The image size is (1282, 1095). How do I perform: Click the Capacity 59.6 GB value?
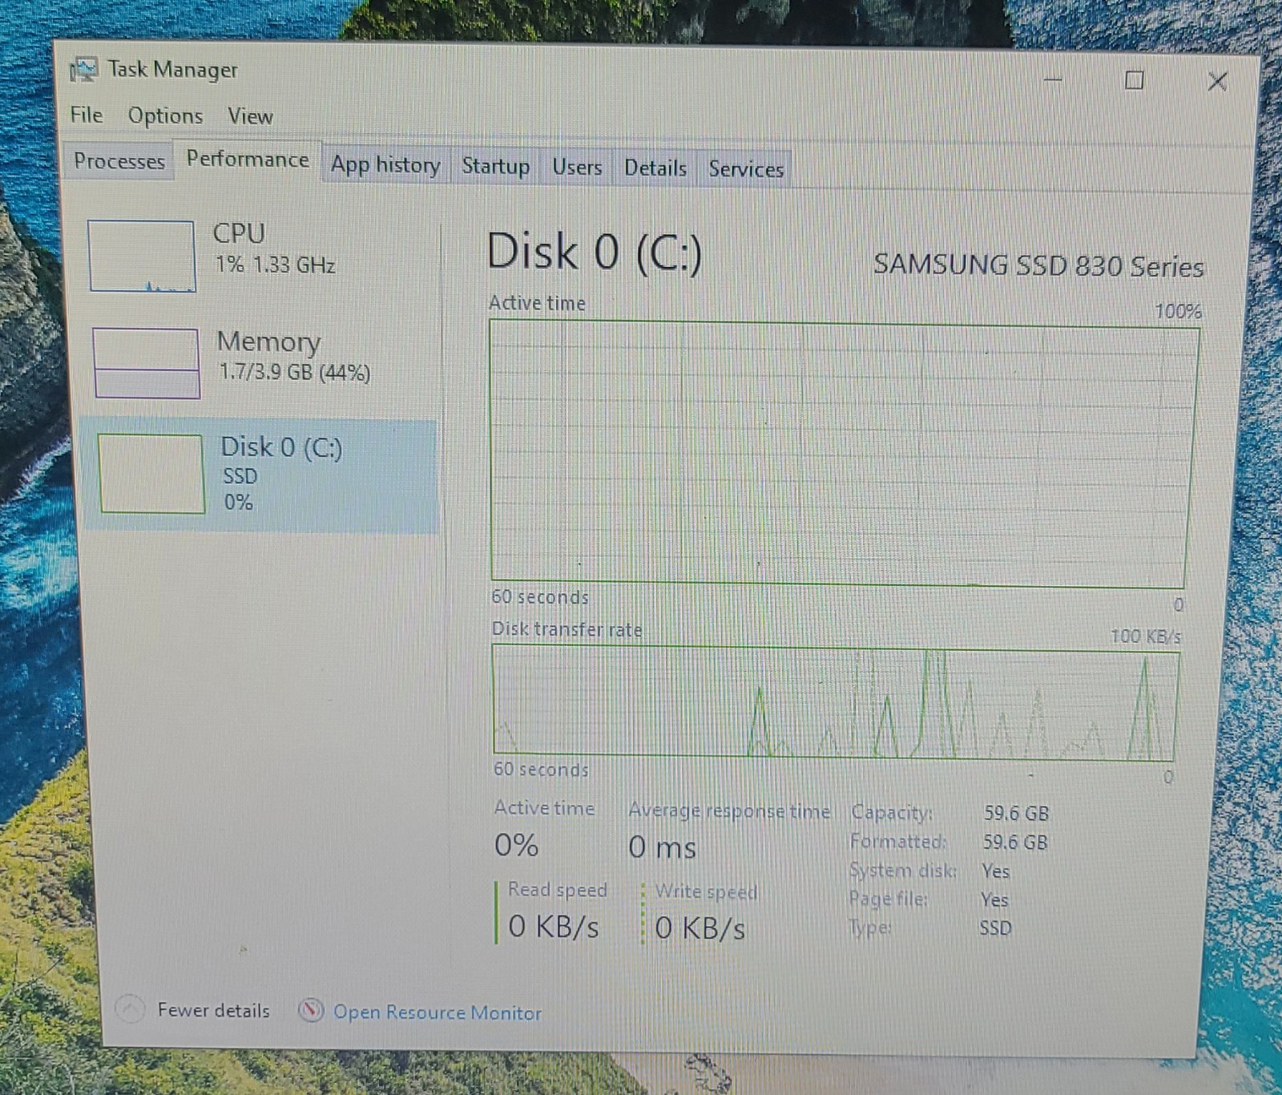pyautogui.click(x=1016, y=813)
